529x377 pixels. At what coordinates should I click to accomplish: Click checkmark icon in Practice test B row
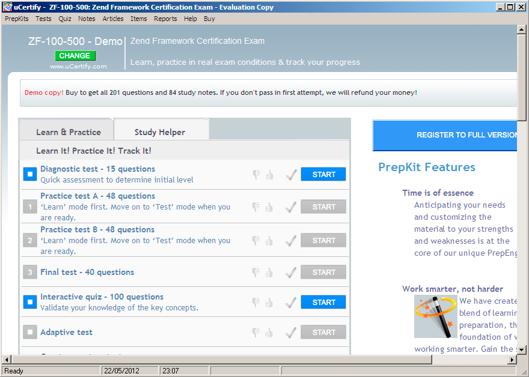click(x=291, y=241)
